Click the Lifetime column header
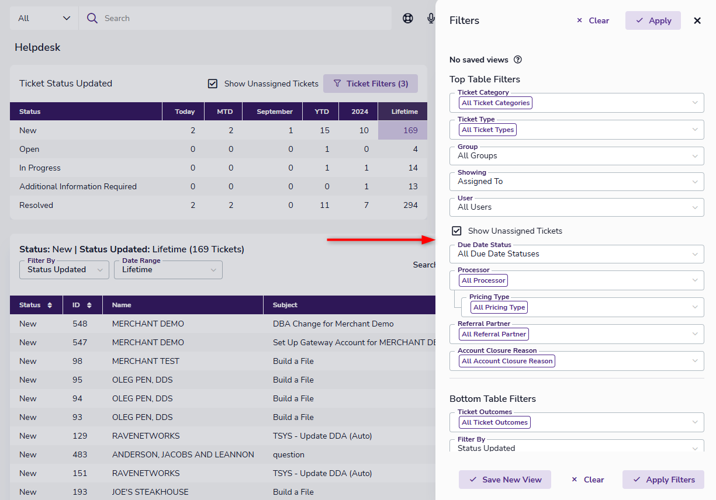Image resolution: width=716 pixels, height=500 pixels. 404,112
